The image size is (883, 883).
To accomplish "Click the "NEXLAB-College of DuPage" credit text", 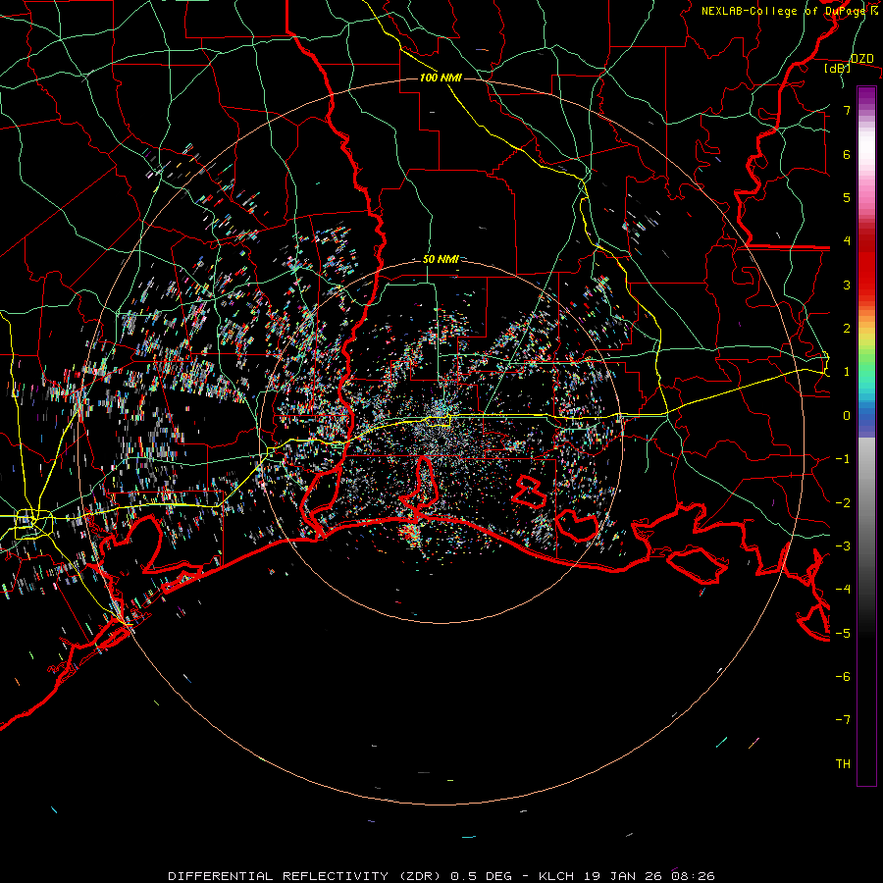I will tap(783, 11).
